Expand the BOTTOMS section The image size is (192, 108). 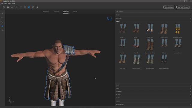pyautogui.click(x=154, y=18)
